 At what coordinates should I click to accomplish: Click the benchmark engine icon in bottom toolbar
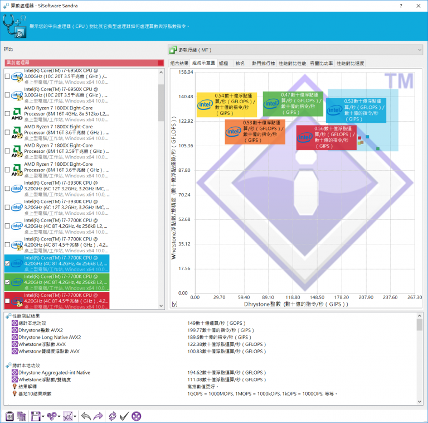9,416
